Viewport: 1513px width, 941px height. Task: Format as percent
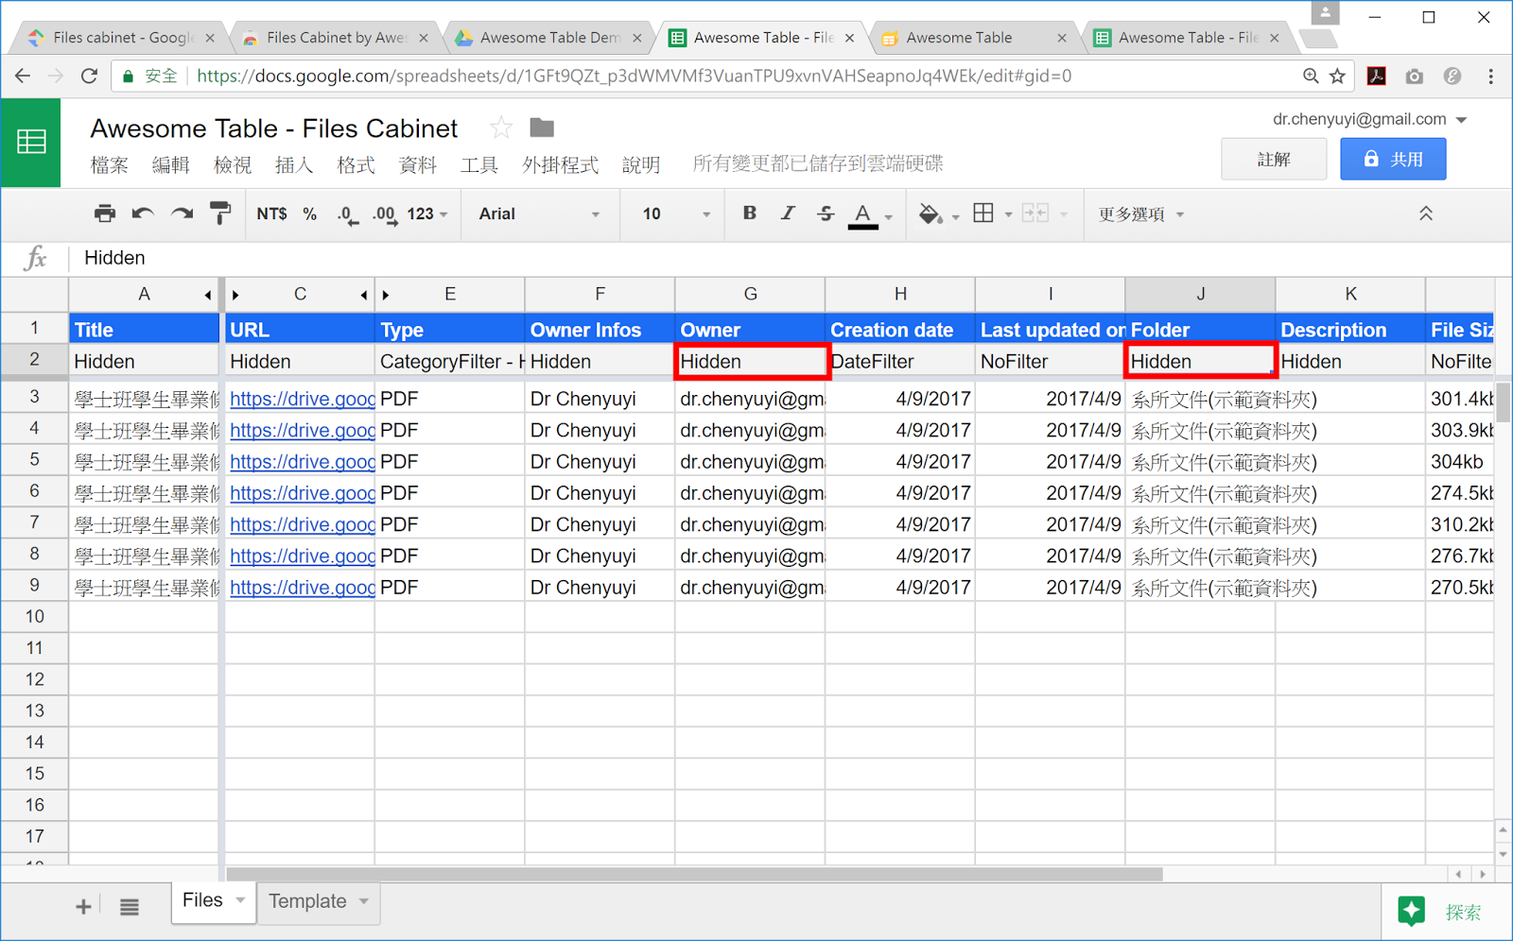coord(309,214)
